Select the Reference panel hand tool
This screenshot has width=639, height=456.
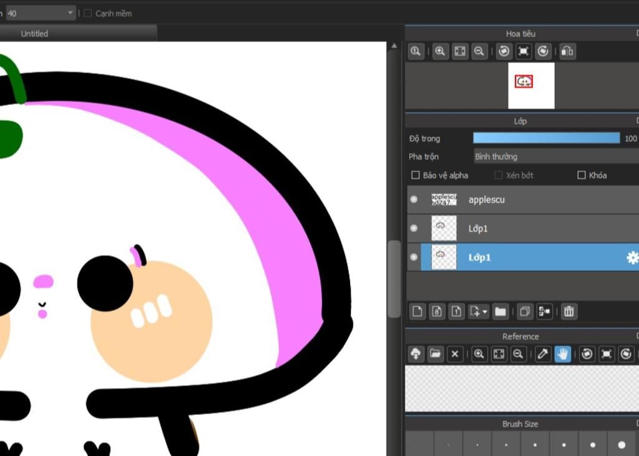(x=562, y=354)
